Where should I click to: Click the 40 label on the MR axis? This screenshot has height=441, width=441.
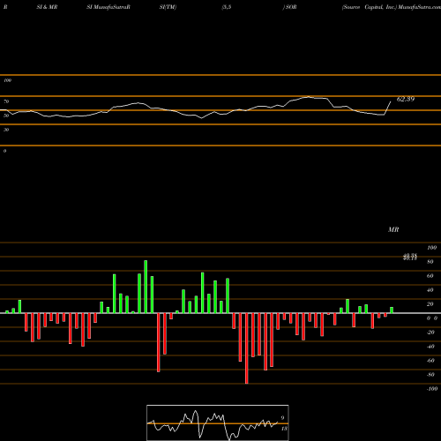[x=430, y=290]
